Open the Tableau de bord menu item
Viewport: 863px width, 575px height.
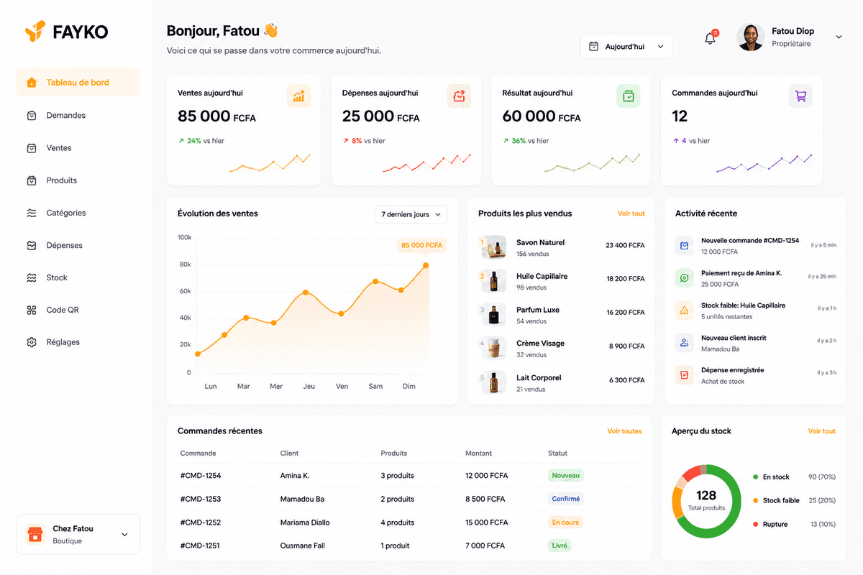pos(78,83)
